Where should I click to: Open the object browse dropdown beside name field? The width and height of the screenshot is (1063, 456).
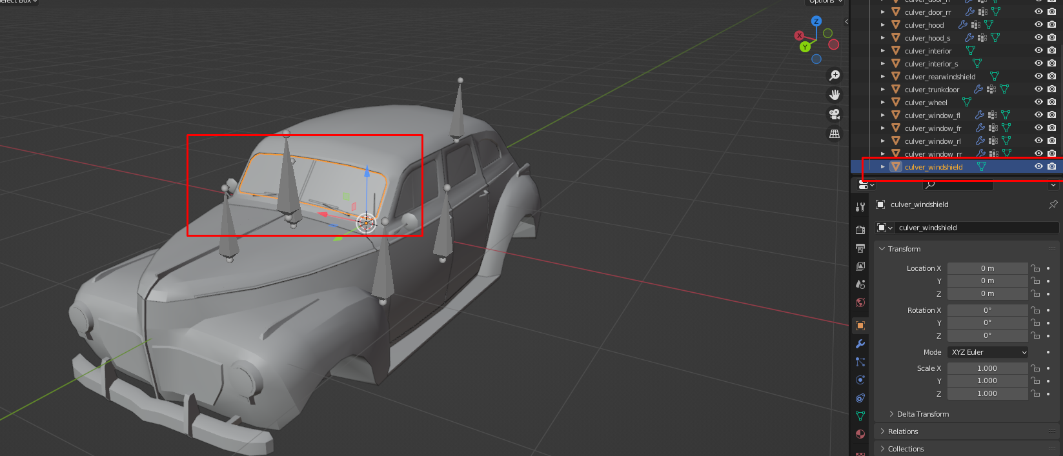(884, 228)
